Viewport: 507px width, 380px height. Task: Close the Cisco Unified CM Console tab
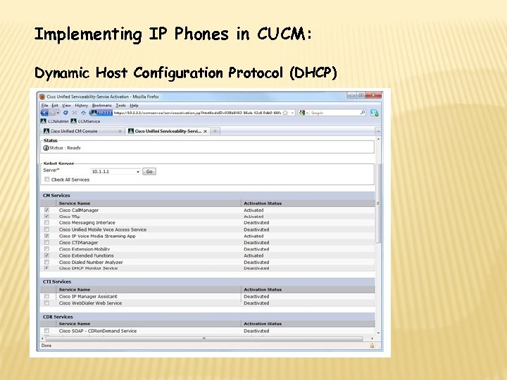click(120, 131)
